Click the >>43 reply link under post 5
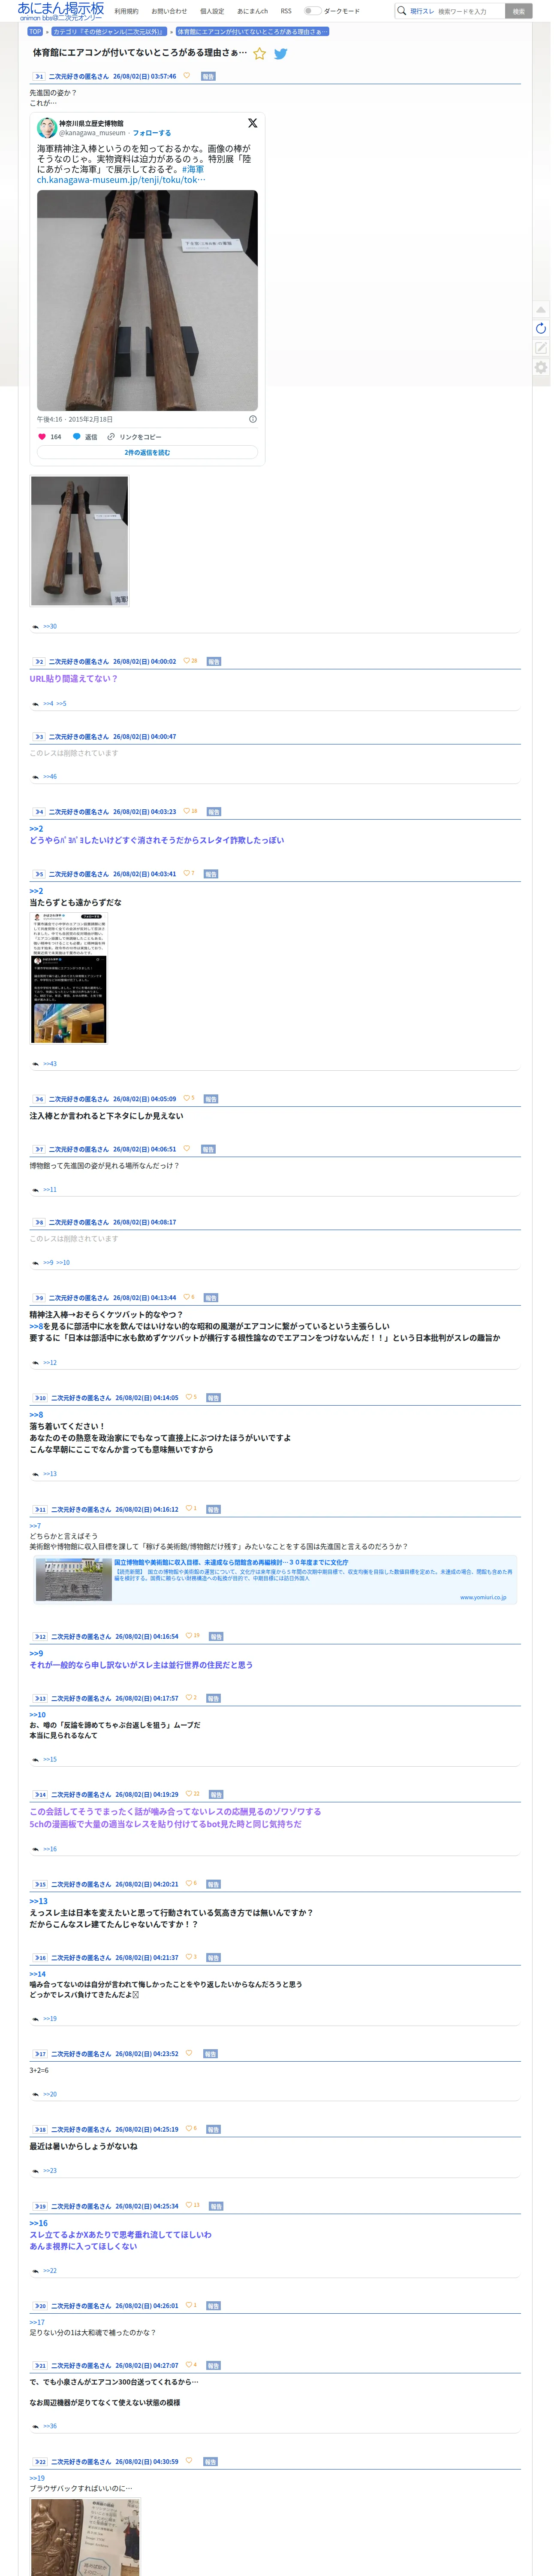 tap(50, 1064)
